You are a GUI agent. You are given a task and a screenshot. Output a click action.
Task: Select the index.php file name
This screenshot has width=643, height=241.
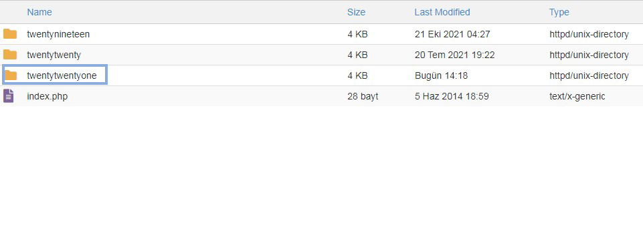(x=47, y=97)
